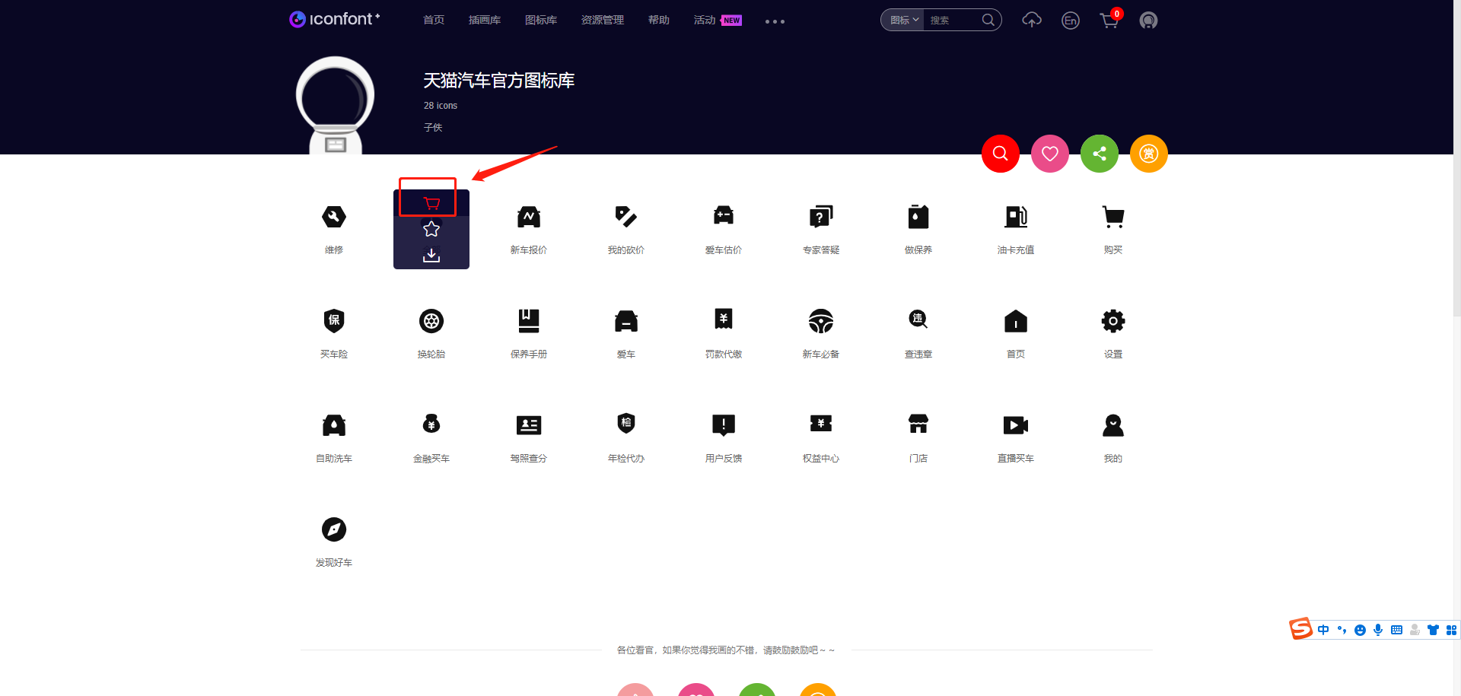Click the astronaut library avatar
Viewport: 1461px width, 696px height.
pos(335,105)
